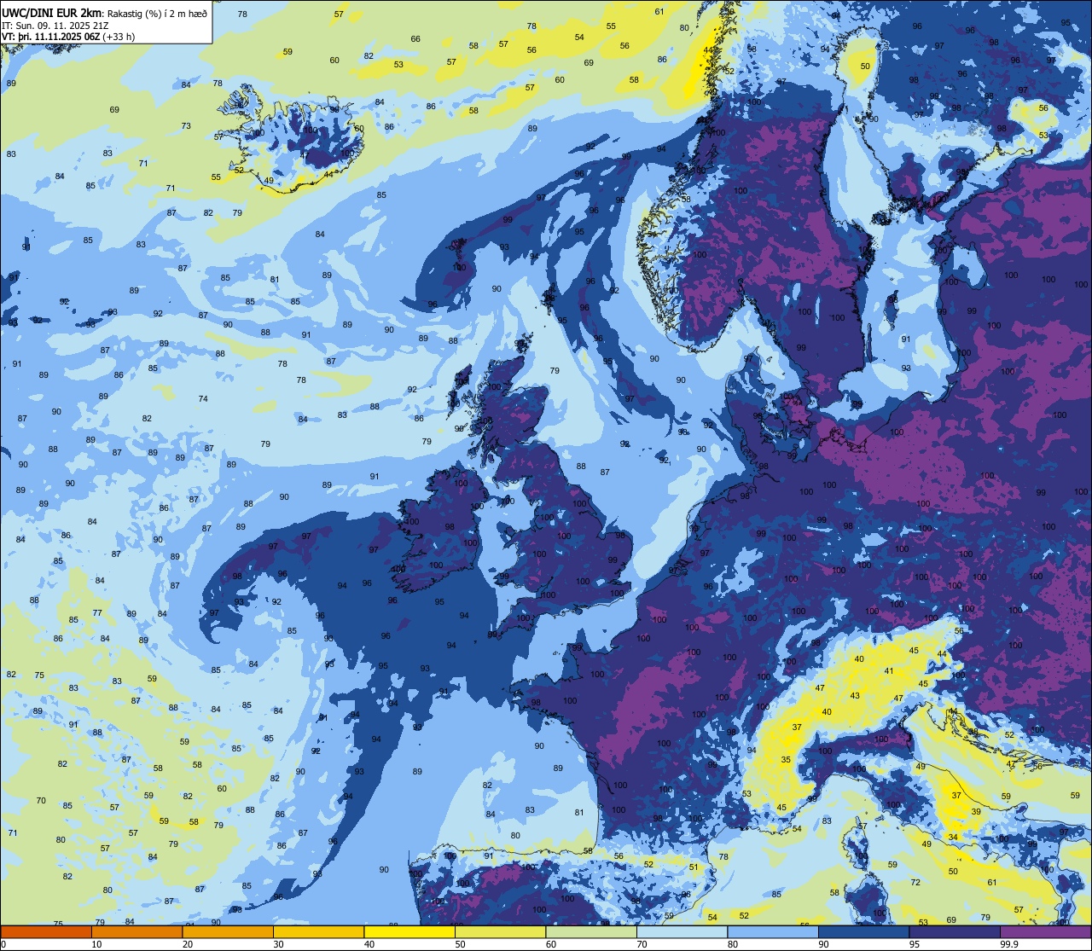Click the 80–90% light blue legend swatch

[x=773, y=931]
